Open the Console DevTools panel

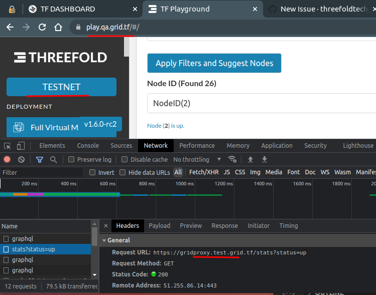[88, 145]
